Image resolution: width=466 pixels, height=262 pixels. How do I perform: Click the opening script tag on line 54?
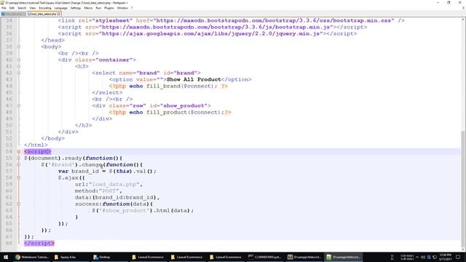coord(38,151)
